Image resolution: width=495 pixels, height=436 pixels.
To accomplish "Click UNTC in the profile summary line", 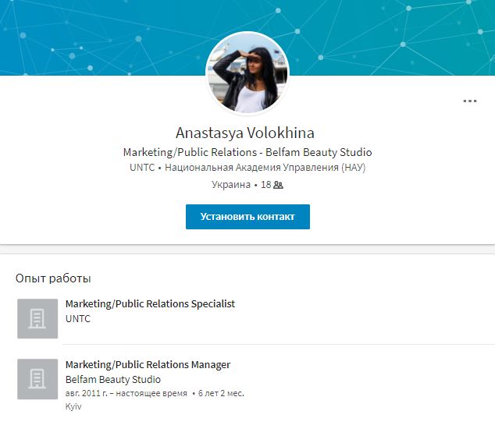I will pyautogui.click(x=142, y=168).
